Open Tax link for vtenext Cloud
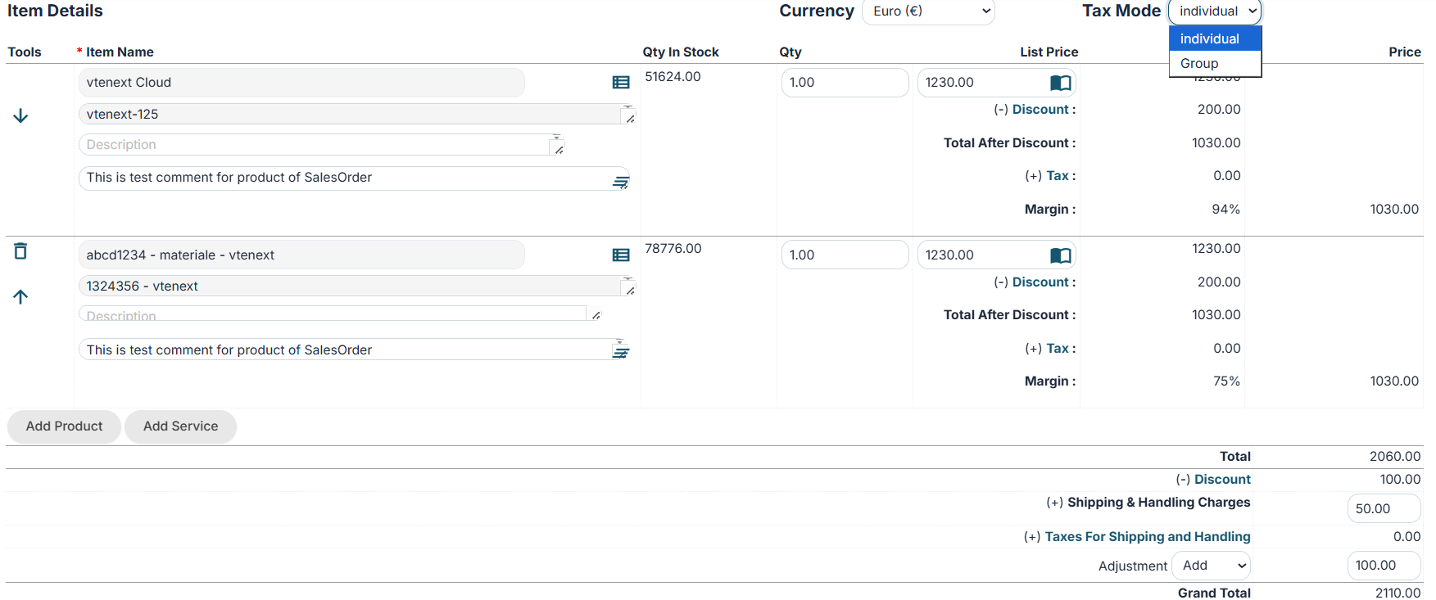1436x600 pixels. 1058,176
